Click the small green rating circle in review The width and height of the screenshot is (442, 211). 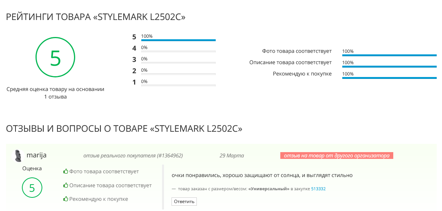(x=32, y=188)
